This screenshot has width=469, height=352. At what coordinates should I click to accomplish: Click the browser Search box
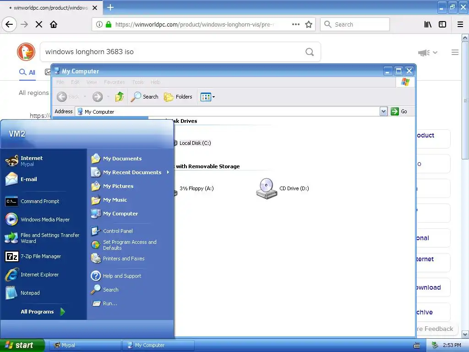[x=355, y=24]
